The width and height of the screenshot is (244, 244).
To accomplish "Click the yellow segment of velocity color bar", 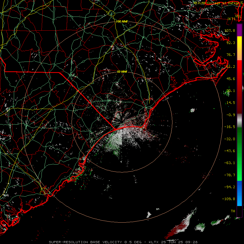I will pyautogui.click(x=239, y=48).
